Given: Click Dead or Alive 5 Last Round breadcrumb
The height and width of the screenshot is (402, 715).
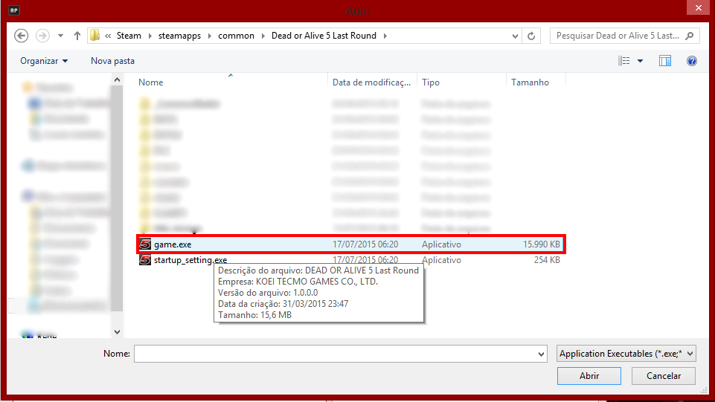Looking at the screenshot, I should click(x=324, y=36).
